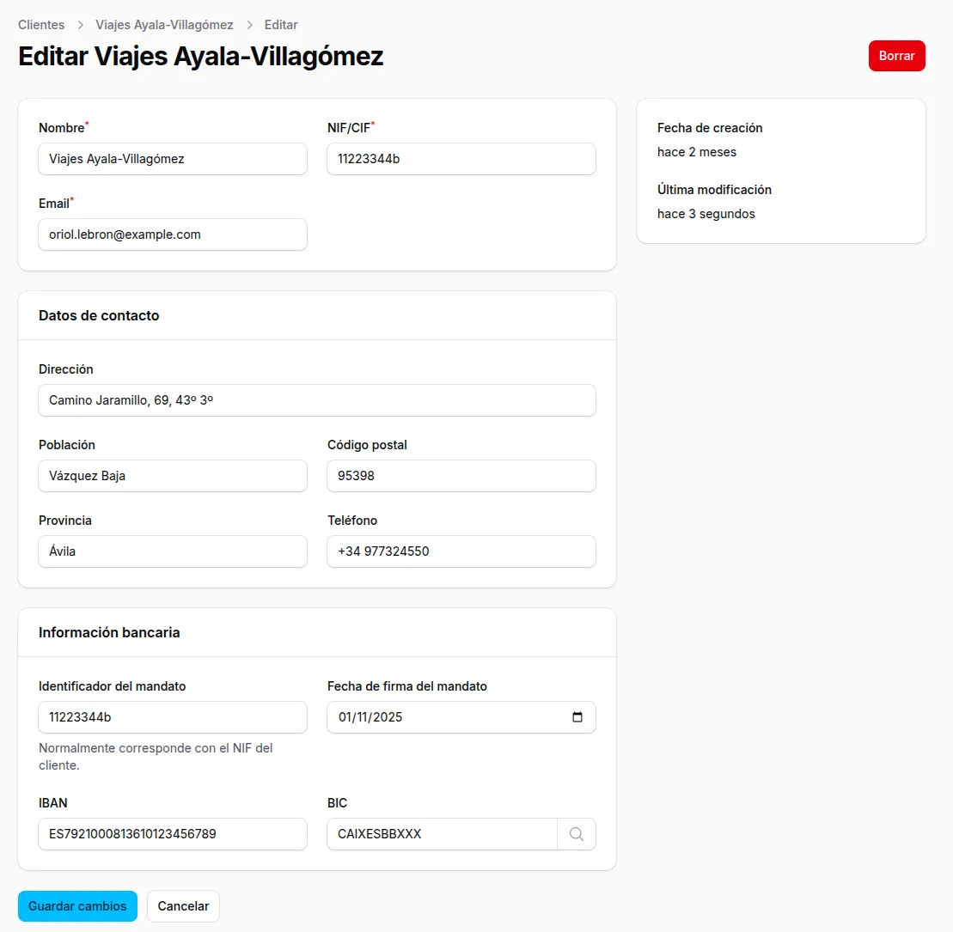Click the Editar breadcrumb item
Image resolution: width=953 pixels, height=932 pixels.
coord(281,25)
